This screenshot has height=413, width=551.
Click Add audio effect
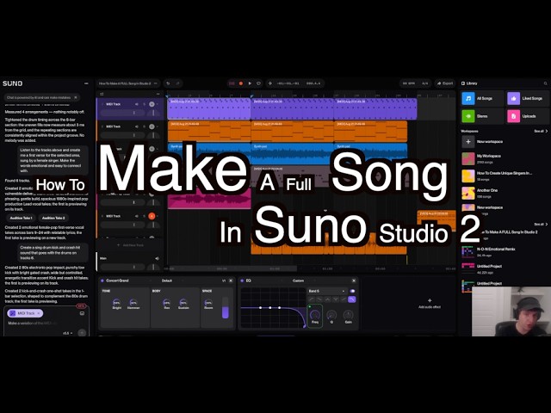[430, 304]
